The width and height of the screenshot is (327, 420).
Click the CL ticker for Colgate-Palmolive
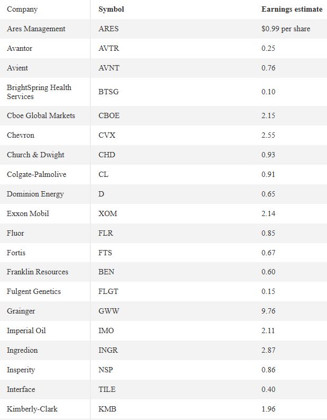103,174
